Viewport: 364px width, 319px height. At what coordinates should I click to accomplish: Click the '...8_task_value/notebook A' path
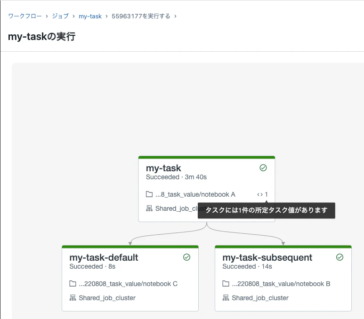(x=195, y=194)
